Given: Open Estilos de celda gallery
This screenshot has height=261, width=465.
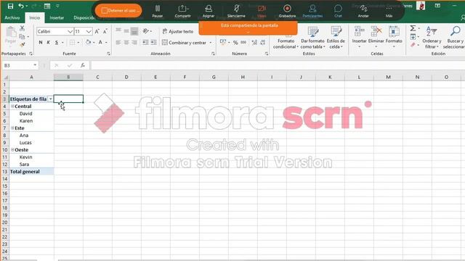Looking at the screenshot, I should pos(336,38).
